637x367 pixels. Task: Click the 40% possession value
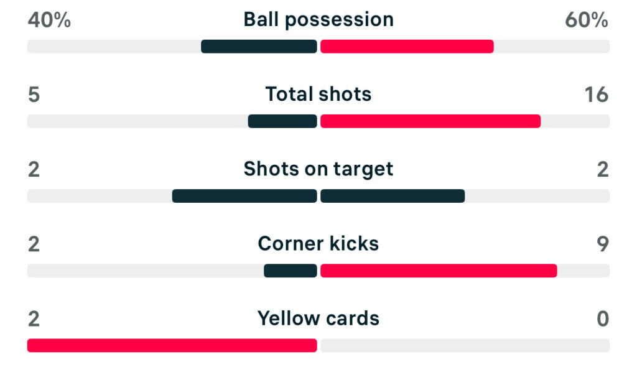tap(49, 21)
